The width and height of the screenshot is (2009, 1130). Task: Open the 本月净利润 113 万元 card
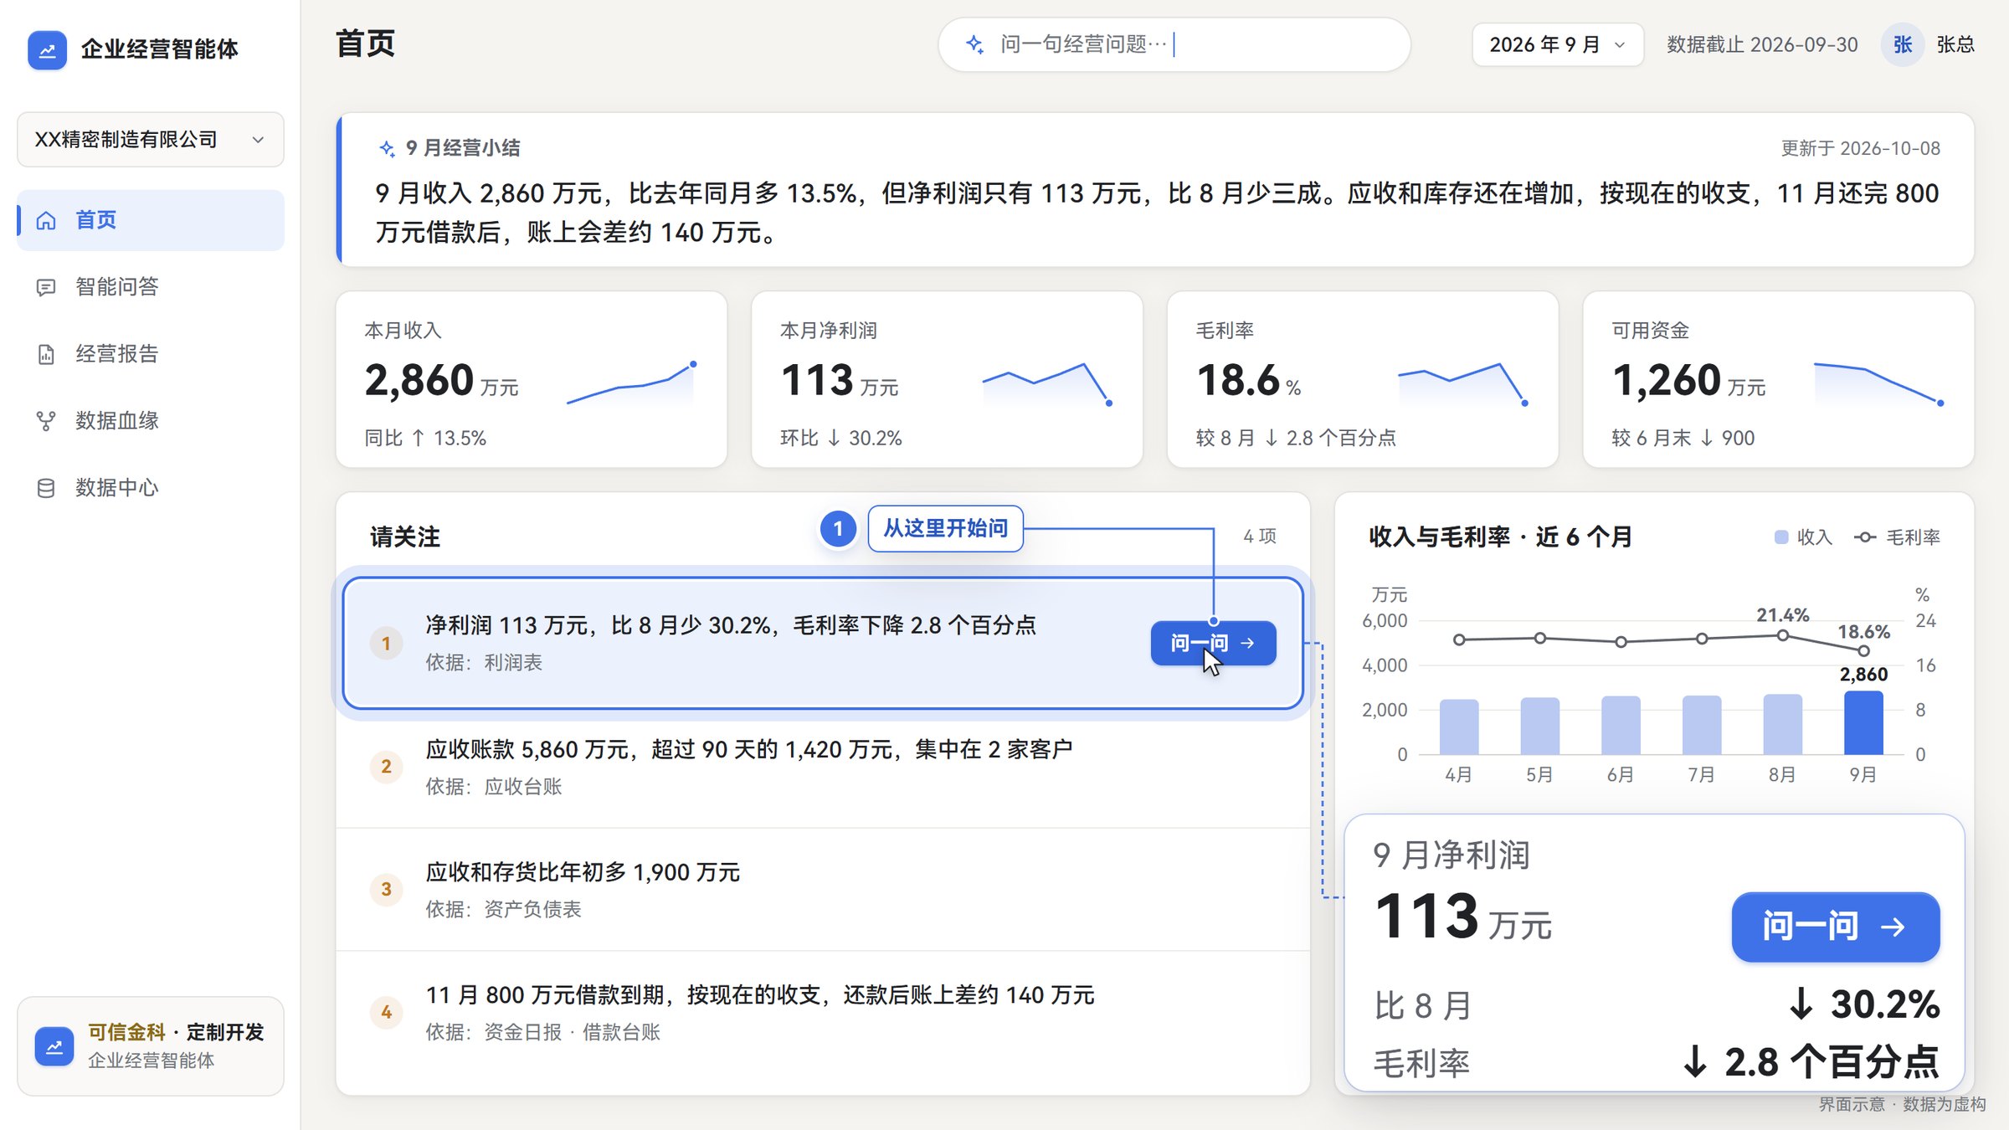[x=947, y=379]
